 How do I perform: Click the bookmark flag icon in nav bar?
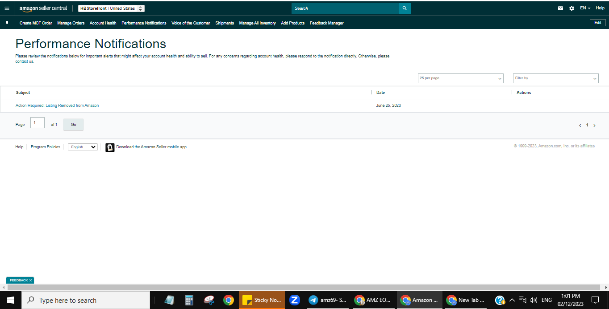pyautogui.click(x=7, y=23)
